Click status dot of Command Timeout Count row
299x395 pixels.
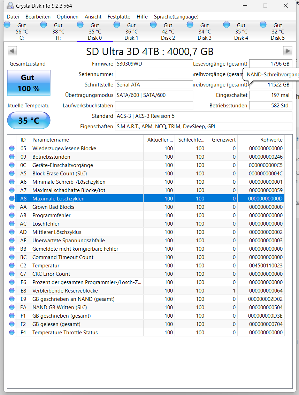coord(12,257)
